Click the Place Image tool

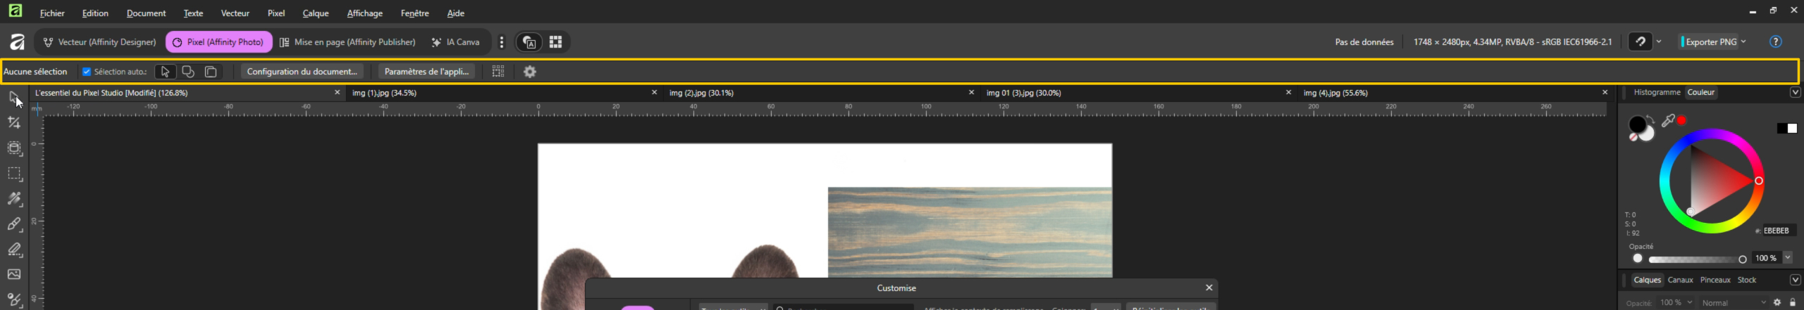point(14,275)
